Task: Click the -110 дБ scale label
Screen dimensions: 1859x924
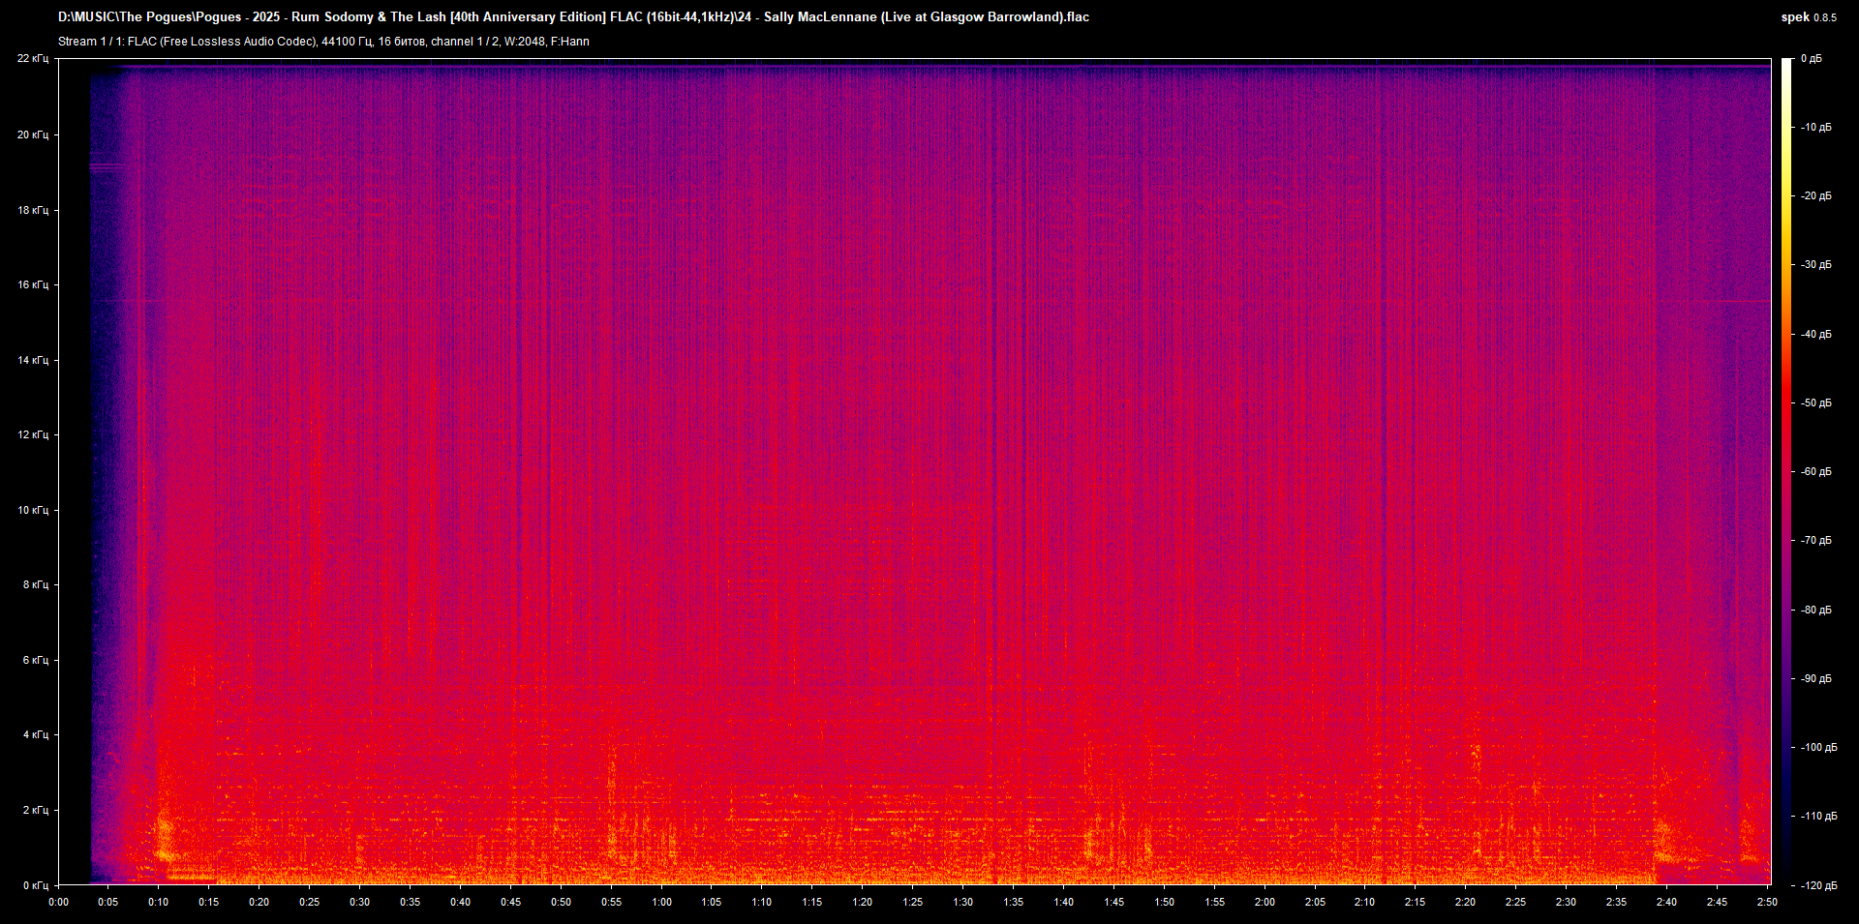Action: 1817,816
